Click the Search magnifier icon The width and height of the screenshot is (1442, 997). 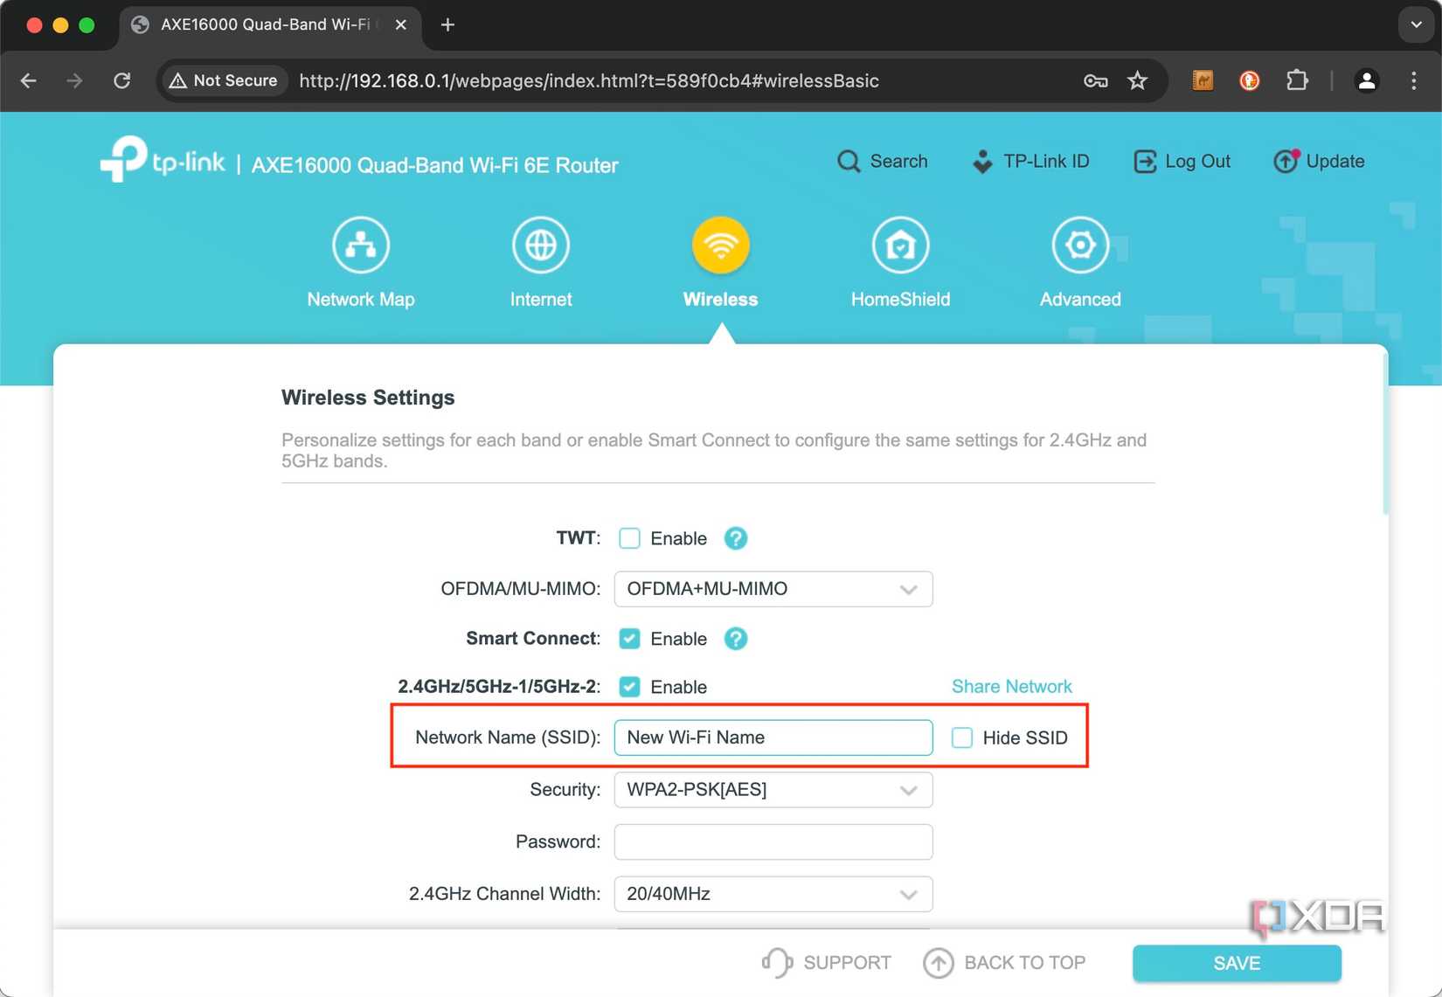coord(849,161)
